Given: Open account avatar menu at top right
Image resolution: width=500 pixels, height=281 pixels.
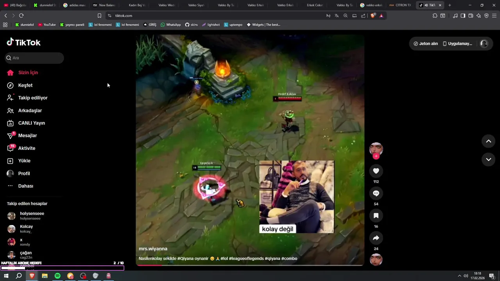Looking at the screenshot, I should (x=484, y=44).
